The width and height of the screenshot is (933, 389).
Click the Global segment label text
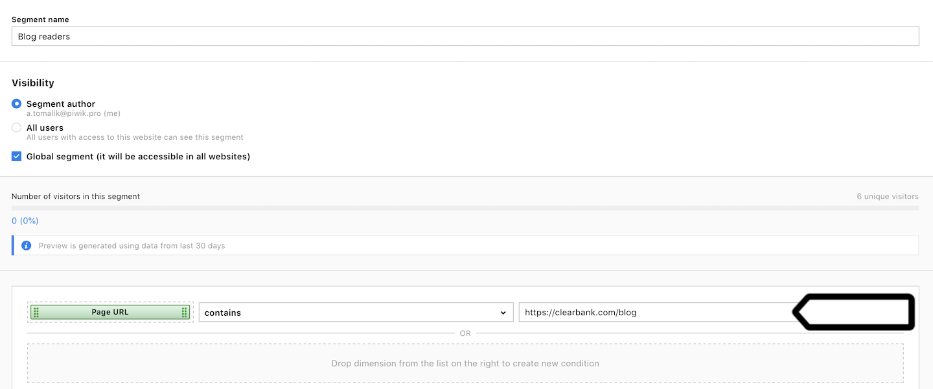pos(138,156)
